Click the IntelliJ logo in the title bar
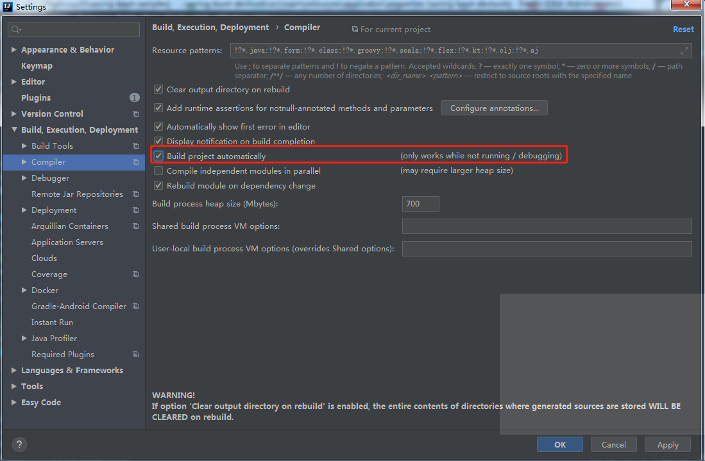 pos(6,6)
